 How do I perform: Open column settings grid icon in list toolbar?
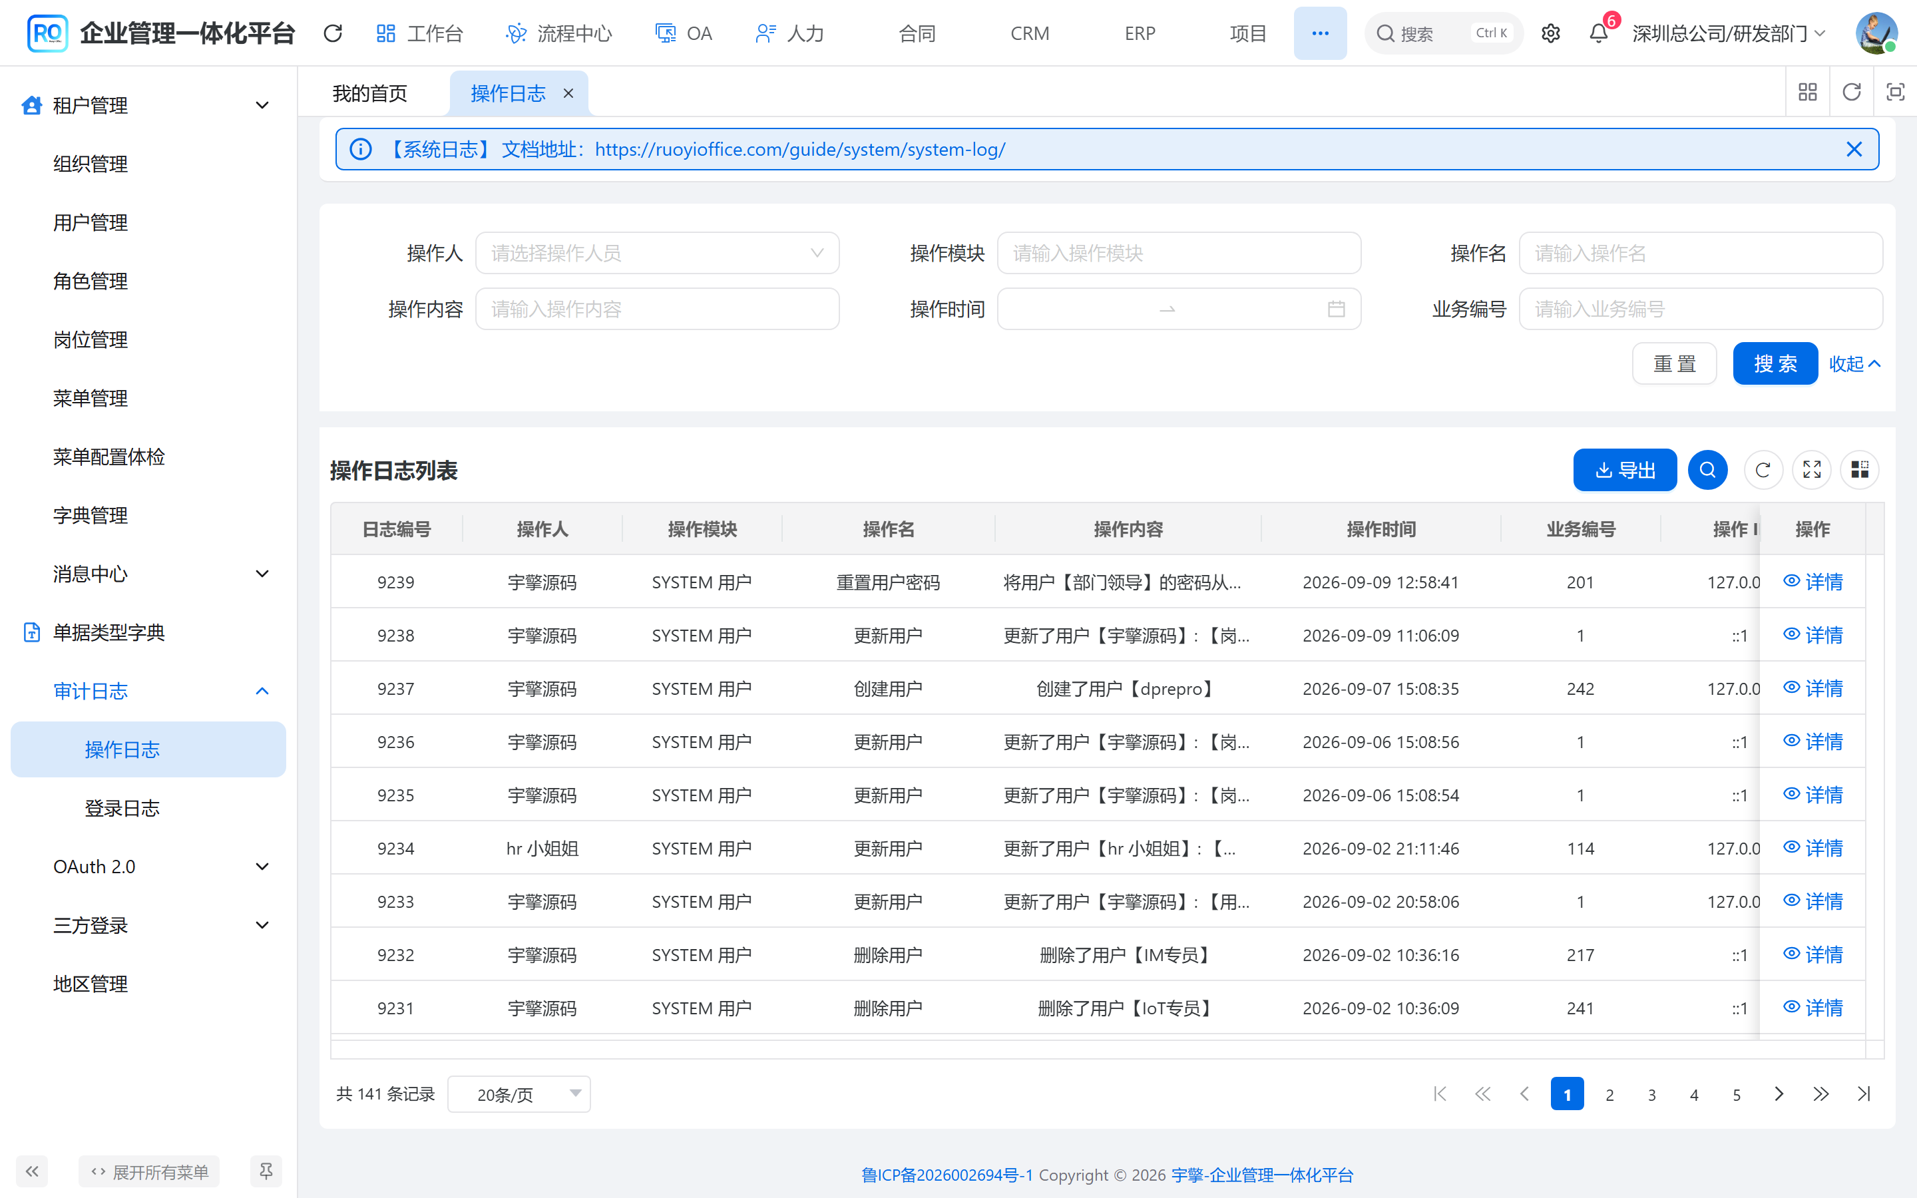click(x=1860, y=470)
